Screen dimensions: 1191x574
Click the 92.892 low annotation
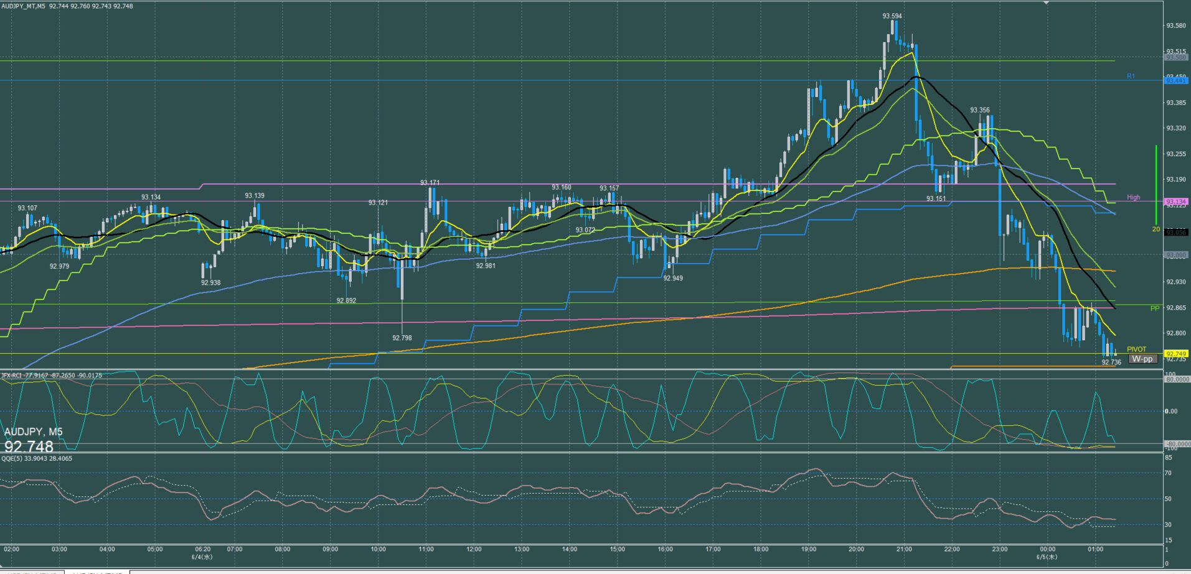click(346, 300)
